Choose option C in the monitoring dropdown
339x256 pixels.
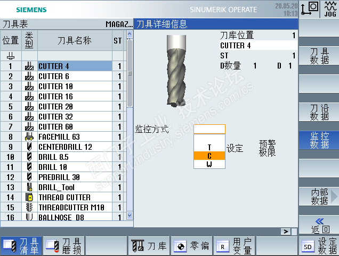click(x=209, y=156)
